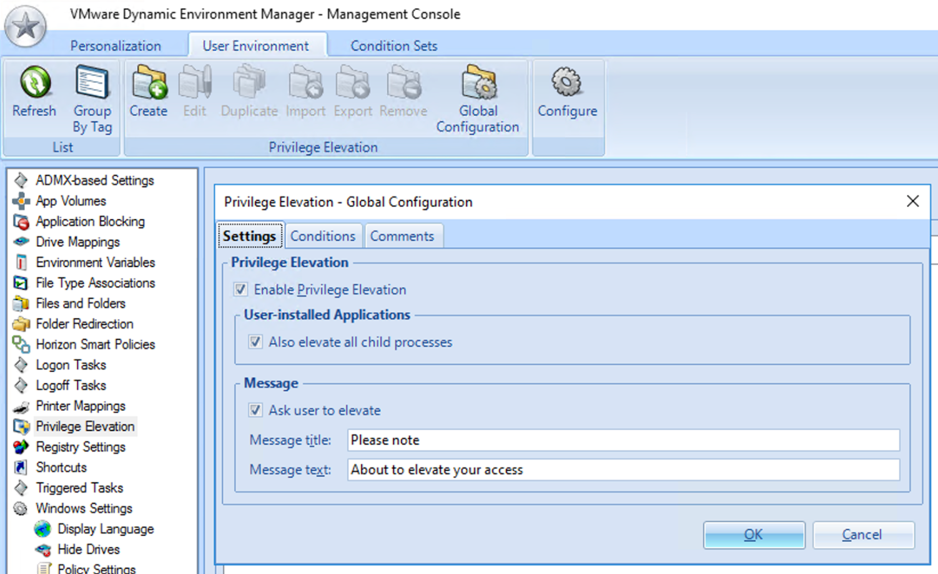Select Application Blocking in the sidebar

point(90,221)
